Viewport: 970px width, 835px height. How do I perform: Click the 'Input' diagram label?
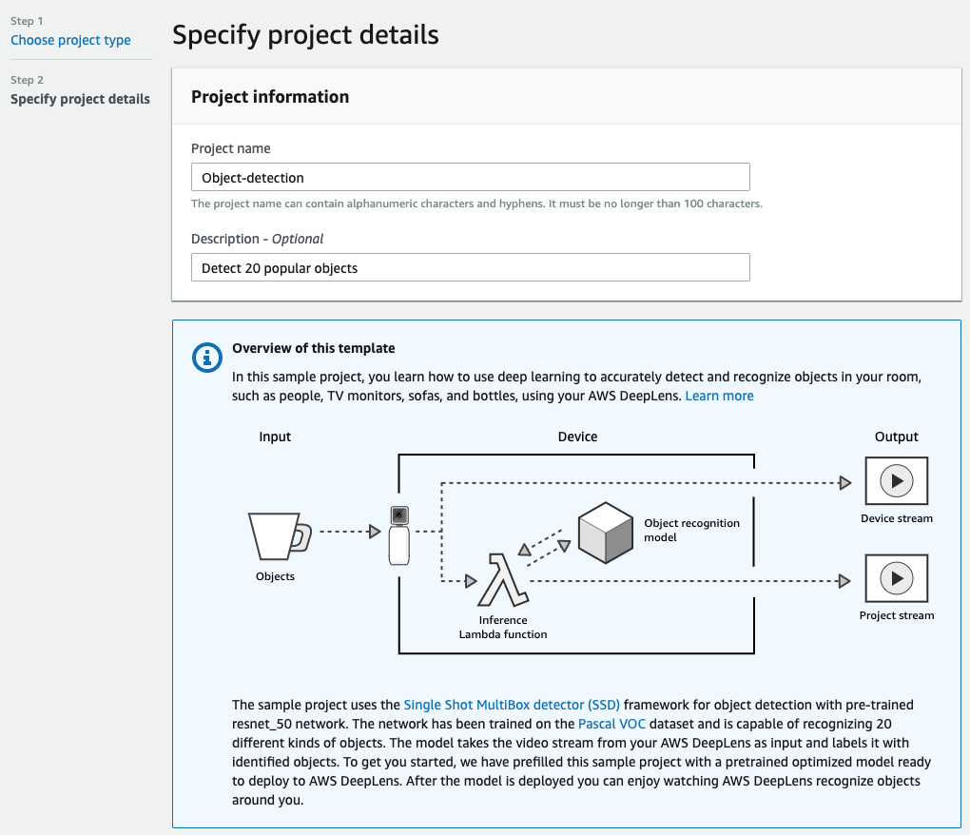coord(275,437)
